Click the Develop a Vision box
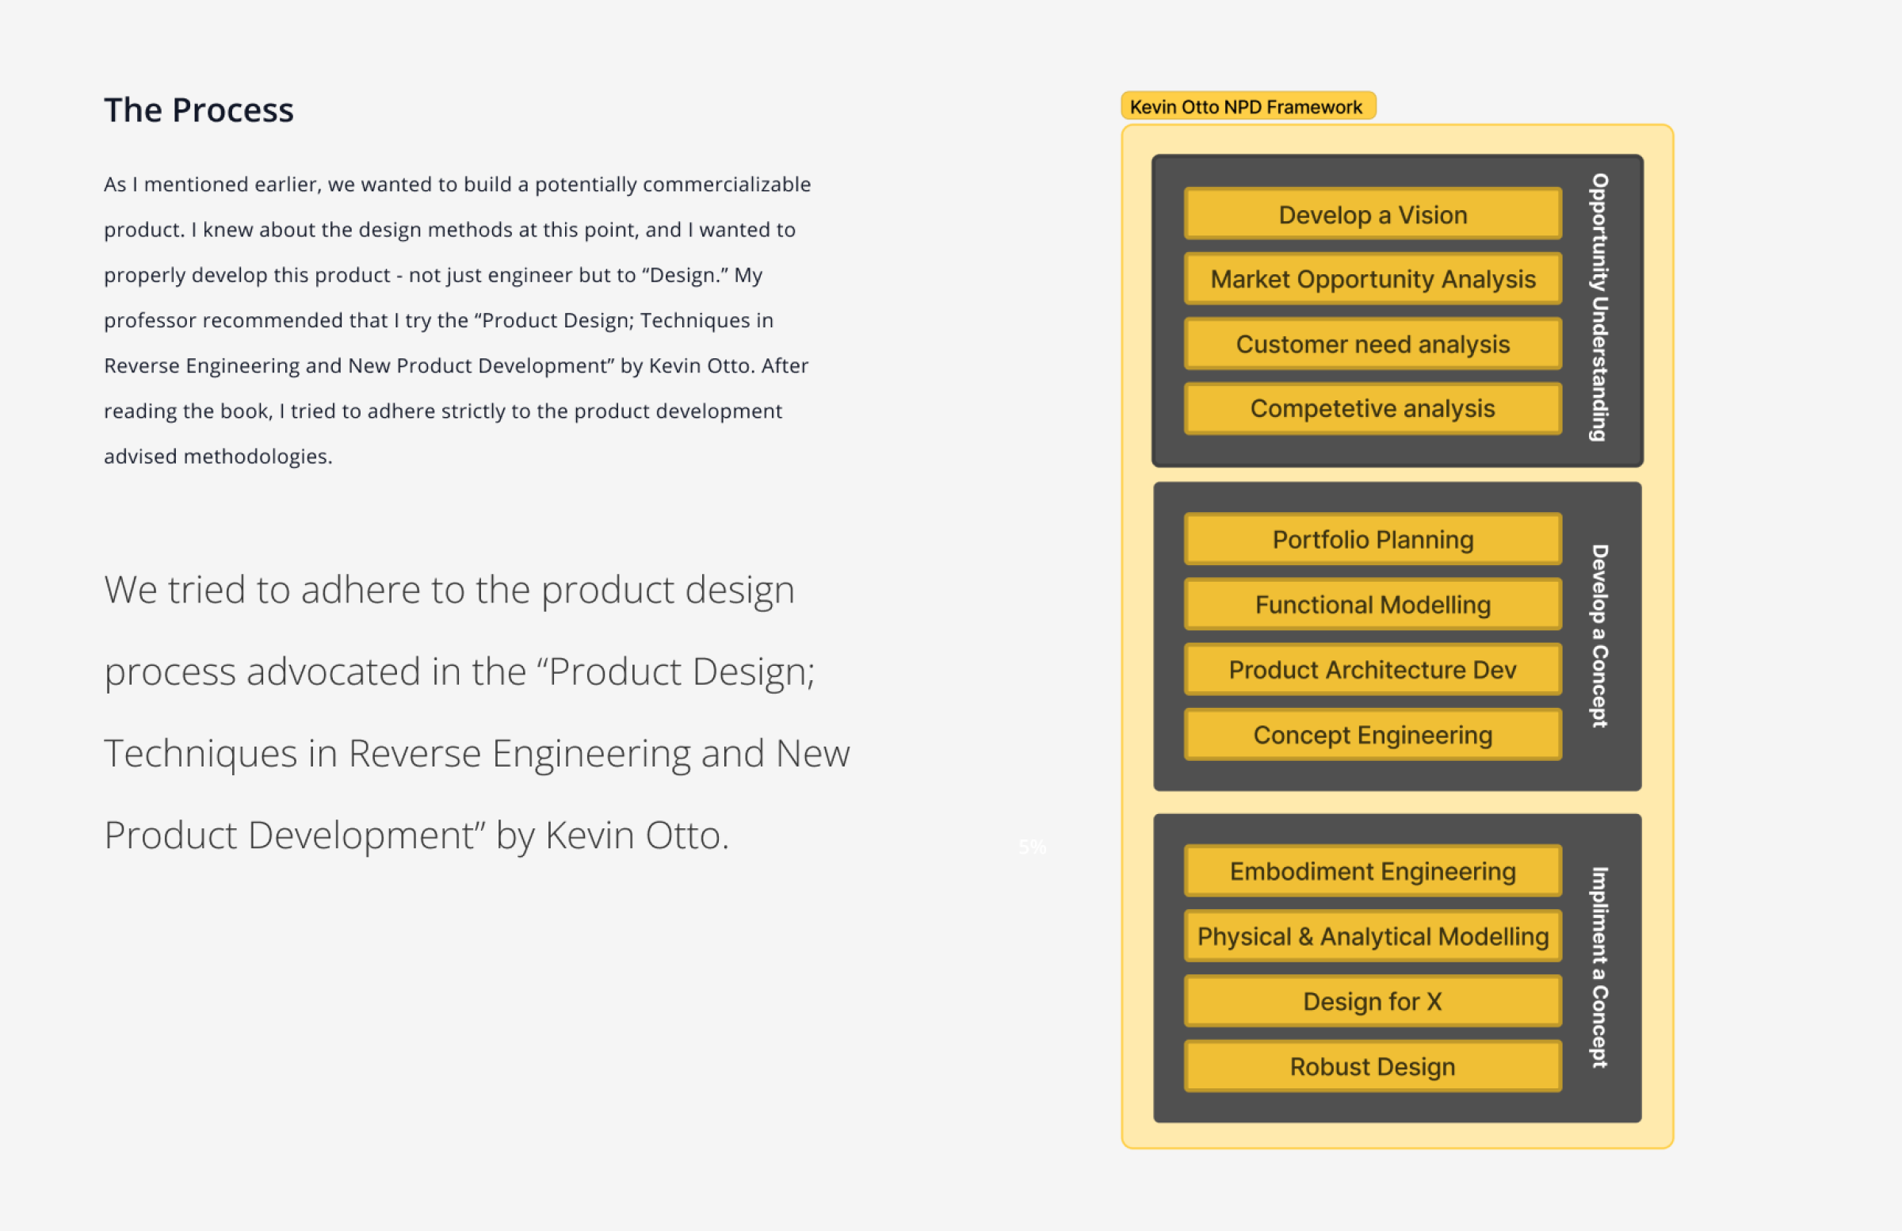This screenshot has height=1231, width=1902. click(x=1372, y=214)
